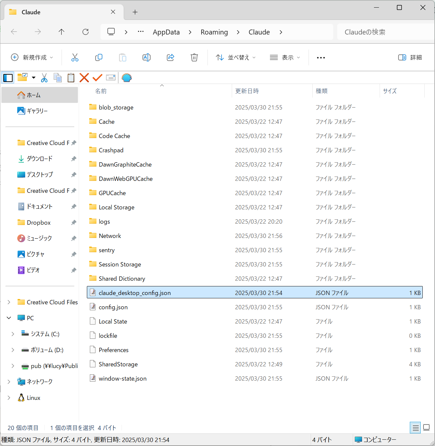Open ミュージック in navigation pane
Viewport: 435px width, 446px height.
point(40,238)
